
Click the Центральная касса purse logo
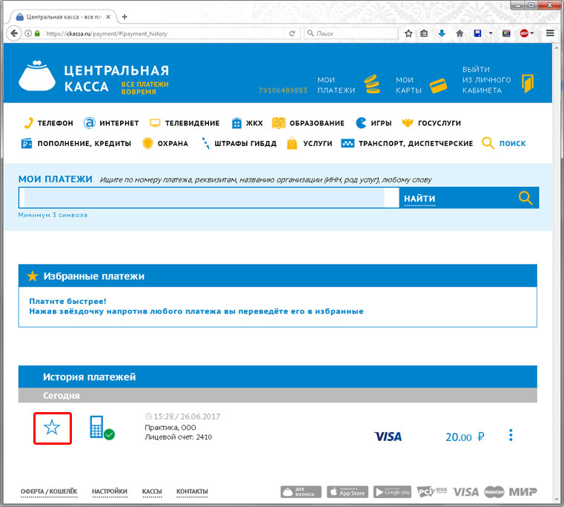tap(37, 76)
